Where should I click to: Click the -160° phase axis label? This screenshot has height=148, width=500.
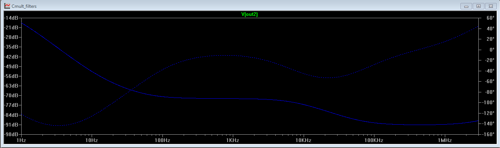point(488,134)
